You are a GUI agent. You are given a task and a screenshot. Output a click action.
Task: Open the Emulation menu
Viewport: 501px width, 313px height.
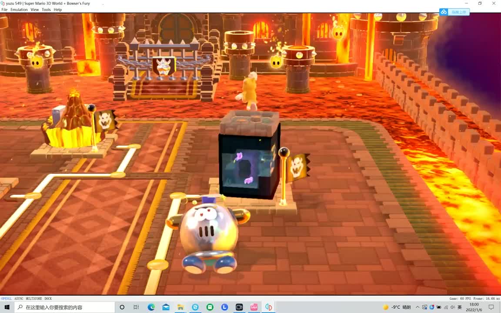click(19, 10)
